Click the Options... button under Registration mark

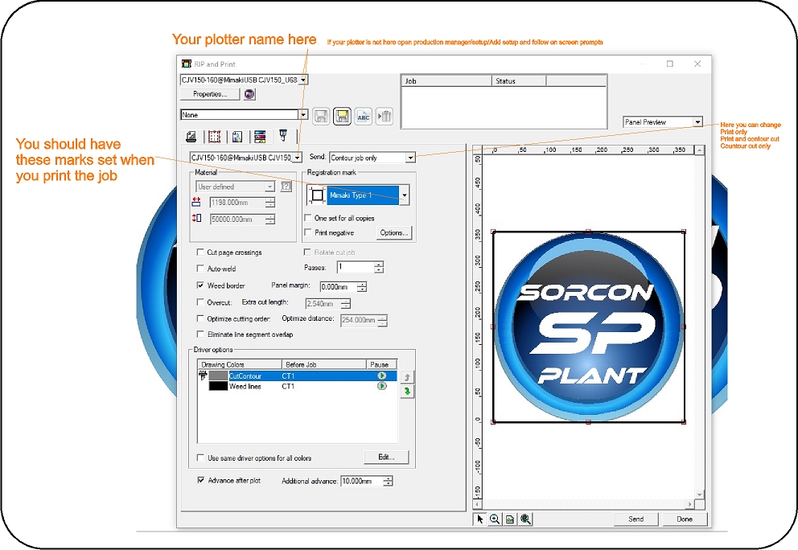click(393, 233)
